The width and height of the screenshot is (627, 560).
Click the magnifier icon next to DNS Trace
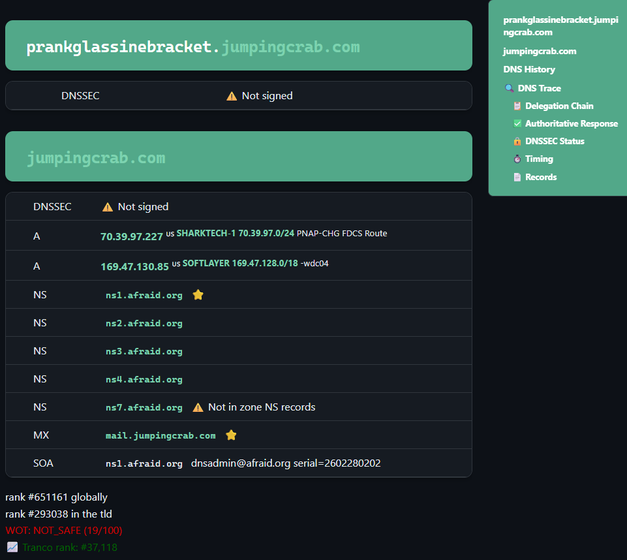(x=510, y=88)
